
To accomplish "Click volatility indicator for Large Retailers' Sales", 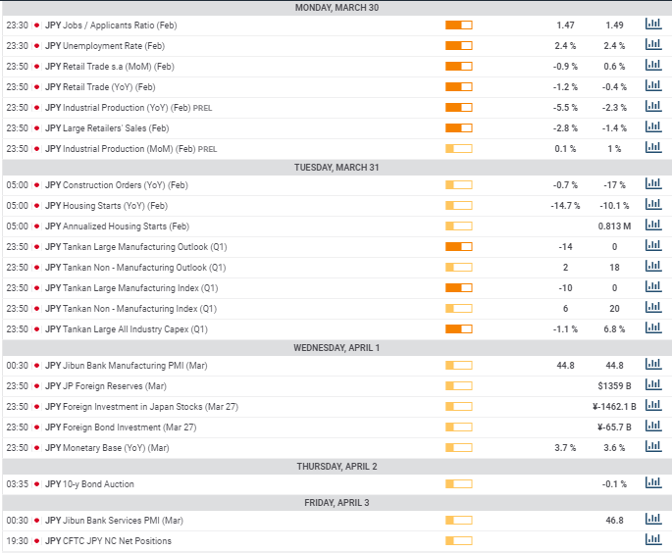I will pos(458,127).
